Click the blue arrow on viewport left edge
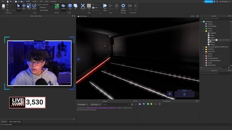 pos(78,59)
